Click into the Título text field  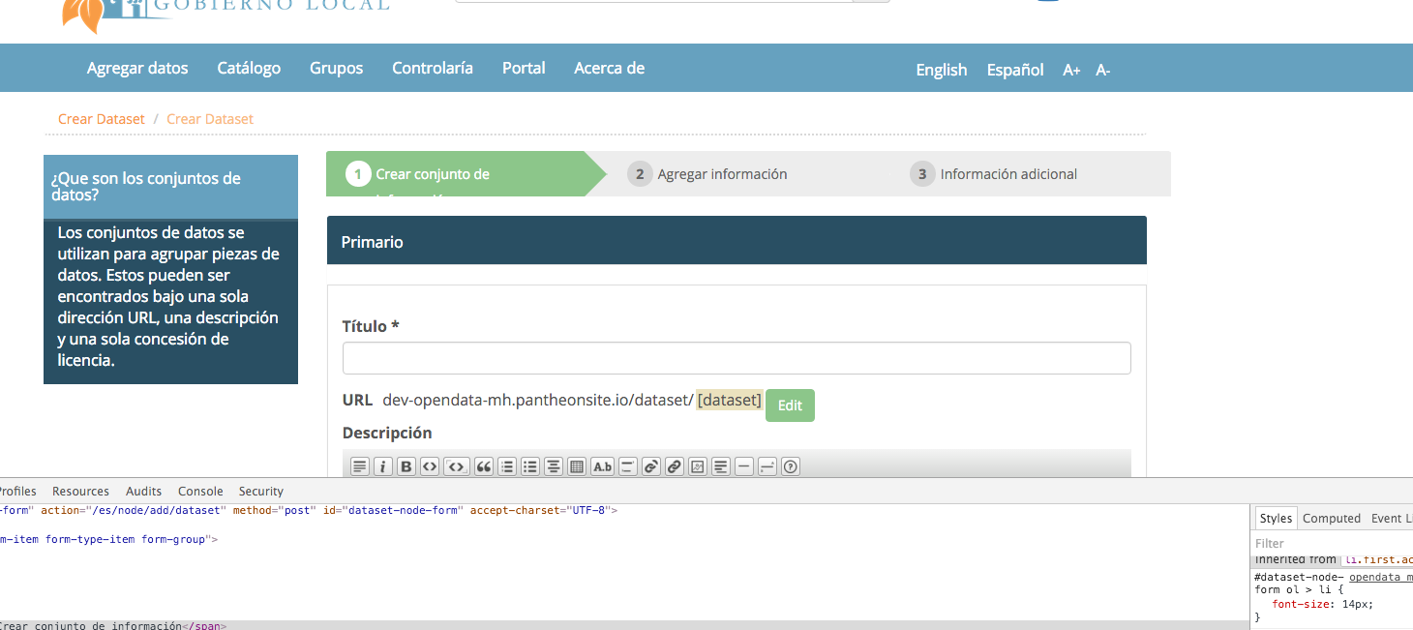tap(736, 358)
